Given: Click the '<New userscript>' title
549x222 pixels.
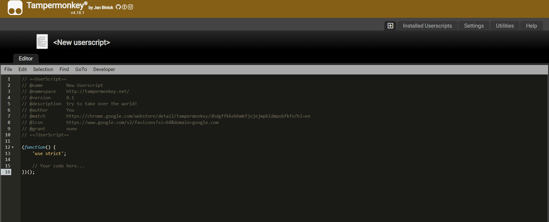Looking at the screenshot, I should pos(82,43).
